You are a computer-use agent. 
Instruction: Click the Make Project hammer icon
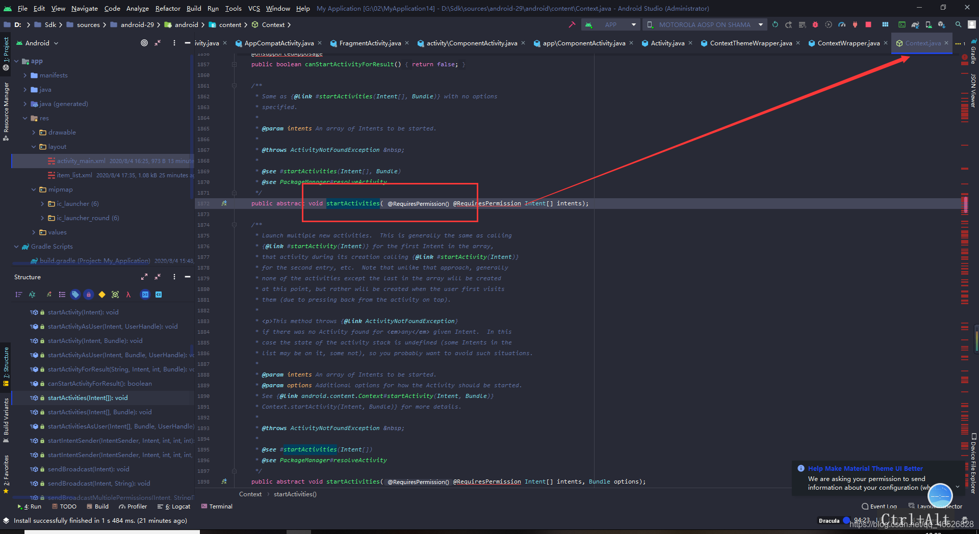coord(572,24)
